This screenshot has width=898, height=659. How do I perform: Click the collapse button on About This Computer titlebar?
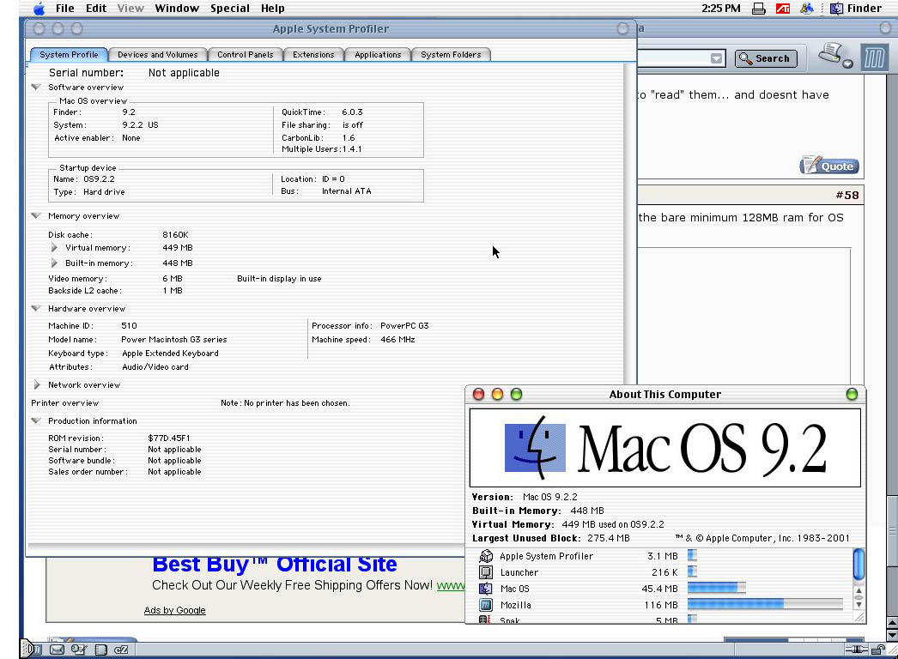852,394
